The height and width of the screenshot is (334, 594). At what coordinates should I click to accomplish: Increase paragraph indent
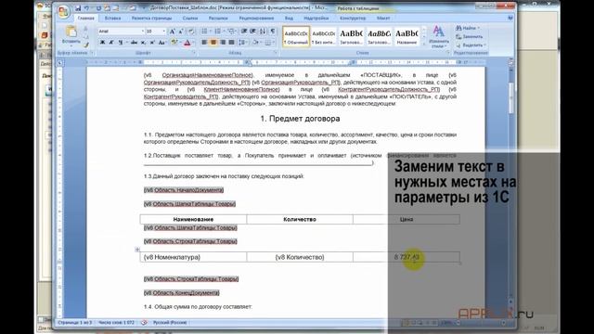[253, 32]
